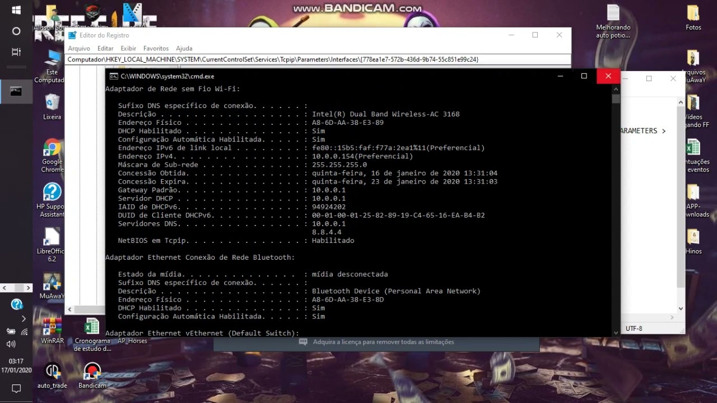Minimize the cmd.exe window

point(560,76)
